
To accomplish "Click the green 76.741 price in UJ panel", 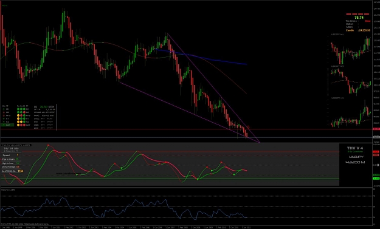I will (x=44, y=106).
